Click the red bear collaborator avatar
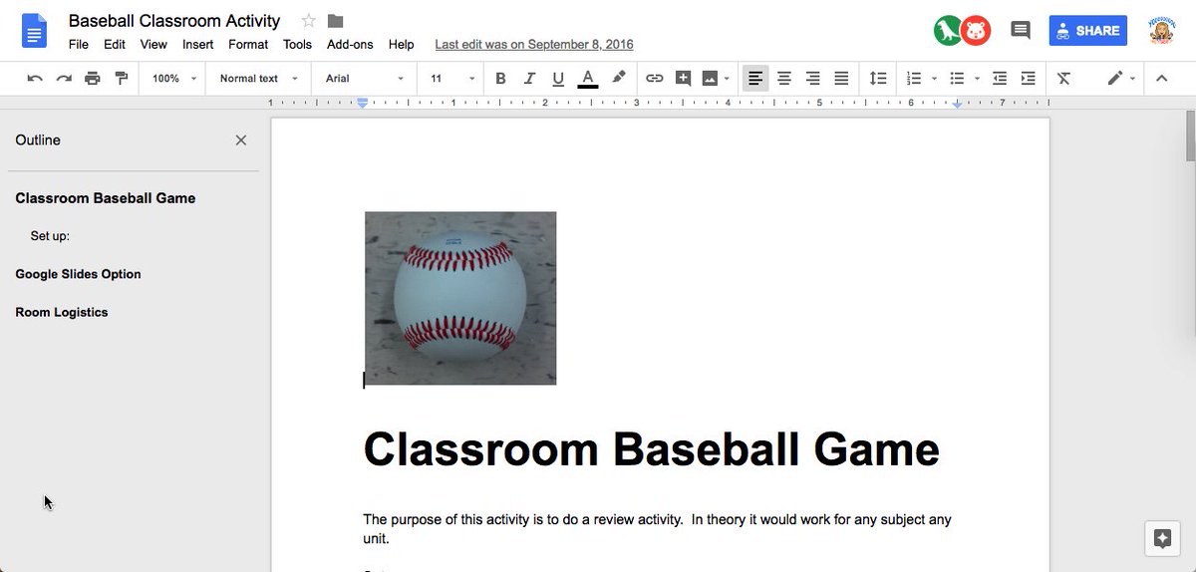The height and width of the screenshot is (572, 1196). (x=976, y=31)
